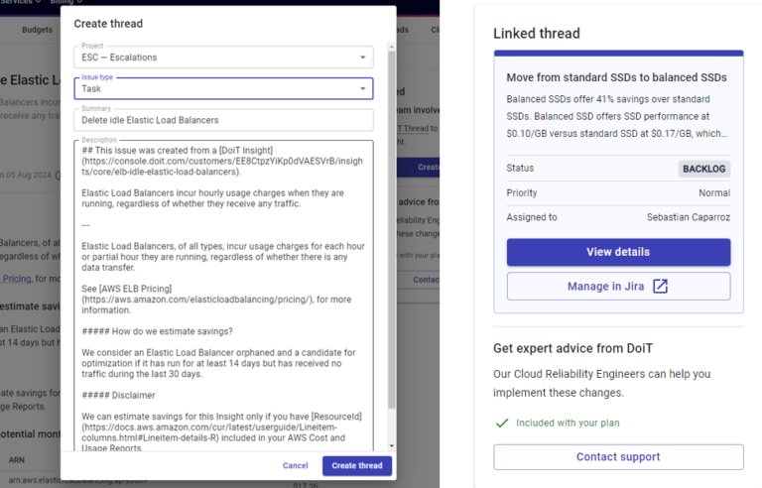
Task: Cancel the Create thread dialog
Action: (295, 465)
